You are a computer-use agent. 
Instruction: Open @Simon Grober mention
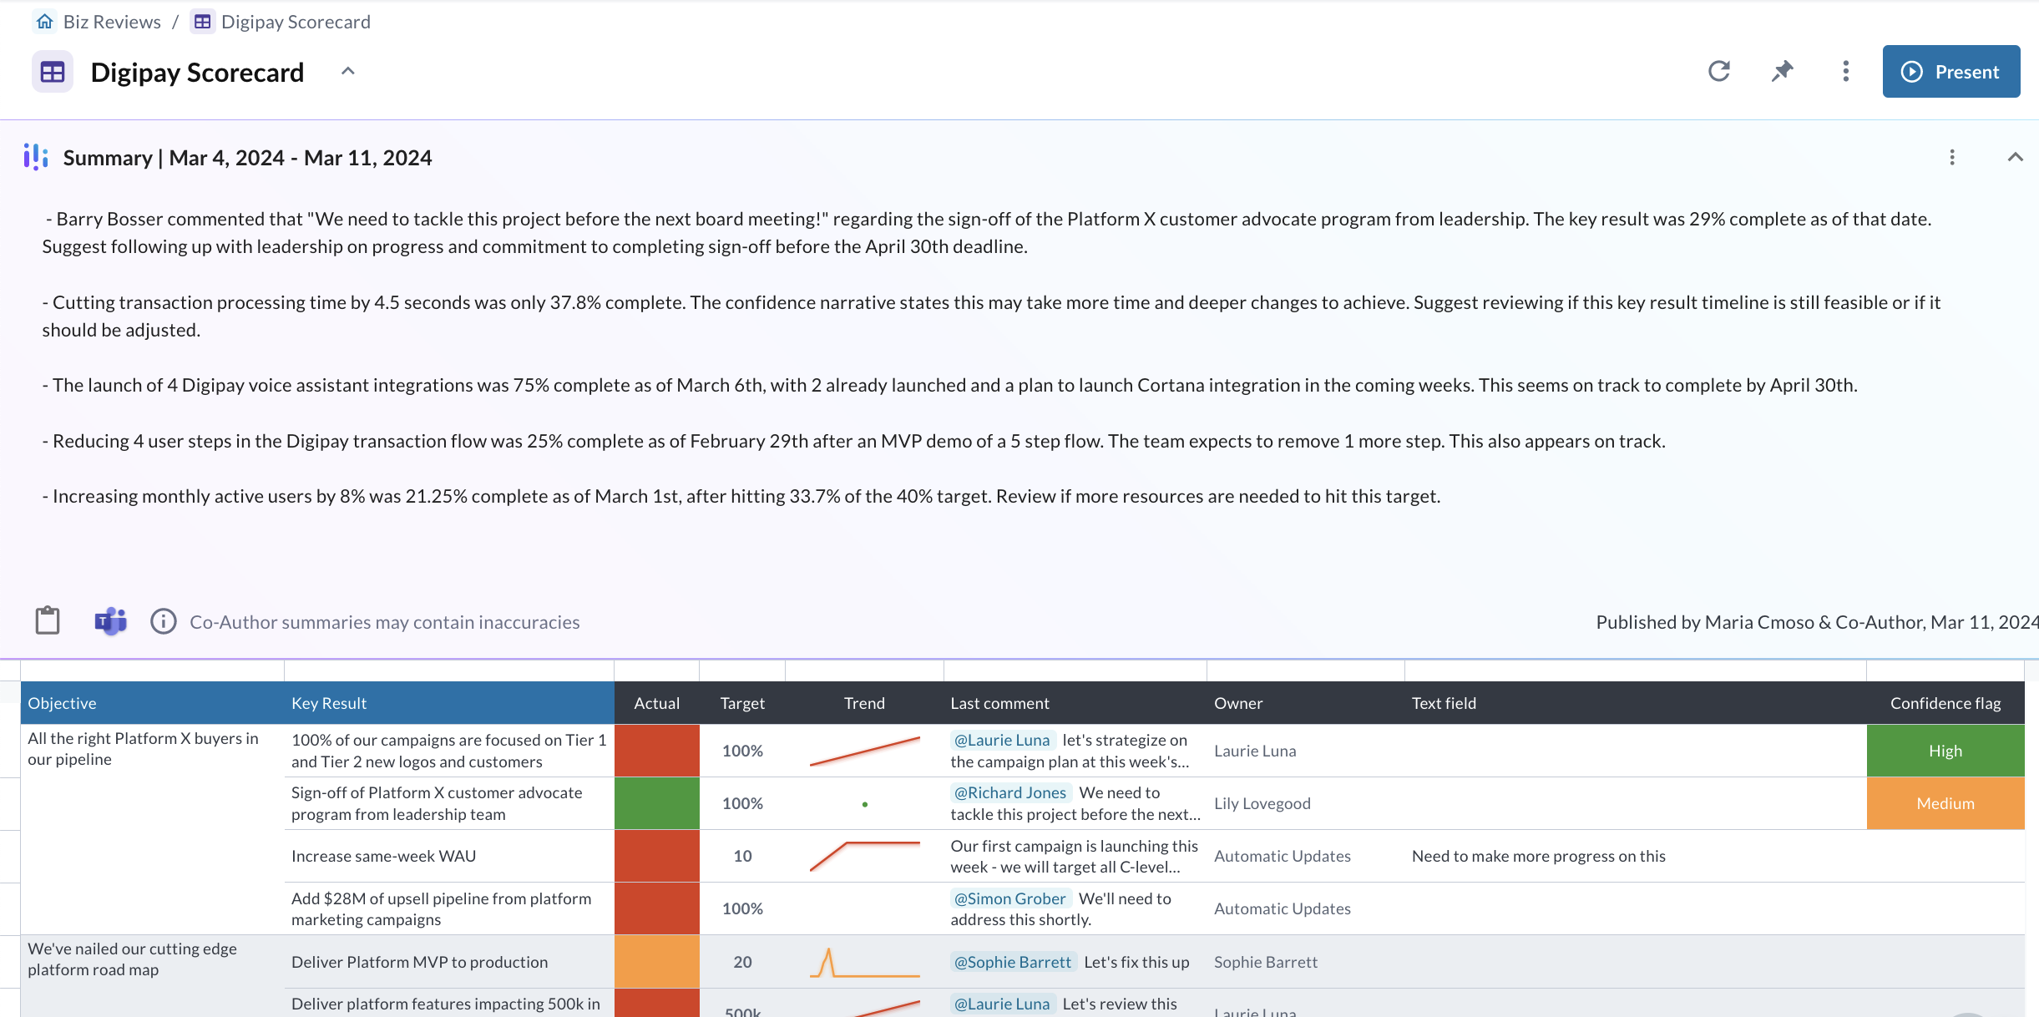(x=1010, y=898)
